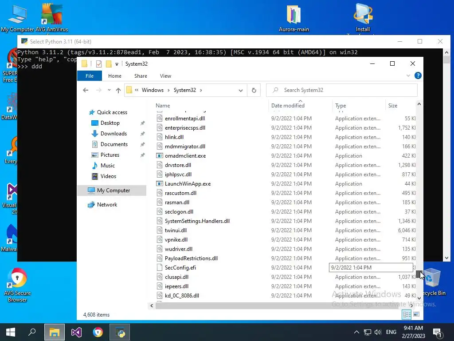The width and height of the screenshot is (454, 341).
Task: Open the network icon in system tray
Action: click(368, 332)
